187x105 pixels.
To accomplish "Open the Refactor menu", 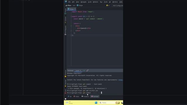I will coord(96,2).
